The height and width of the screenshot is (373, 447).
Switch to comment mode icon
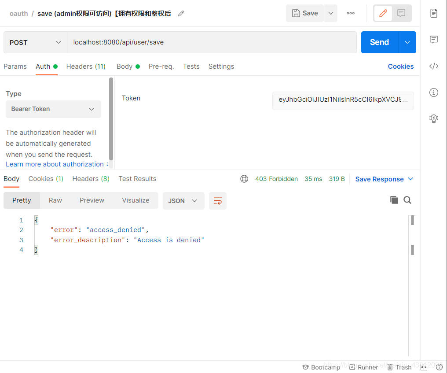401,13
